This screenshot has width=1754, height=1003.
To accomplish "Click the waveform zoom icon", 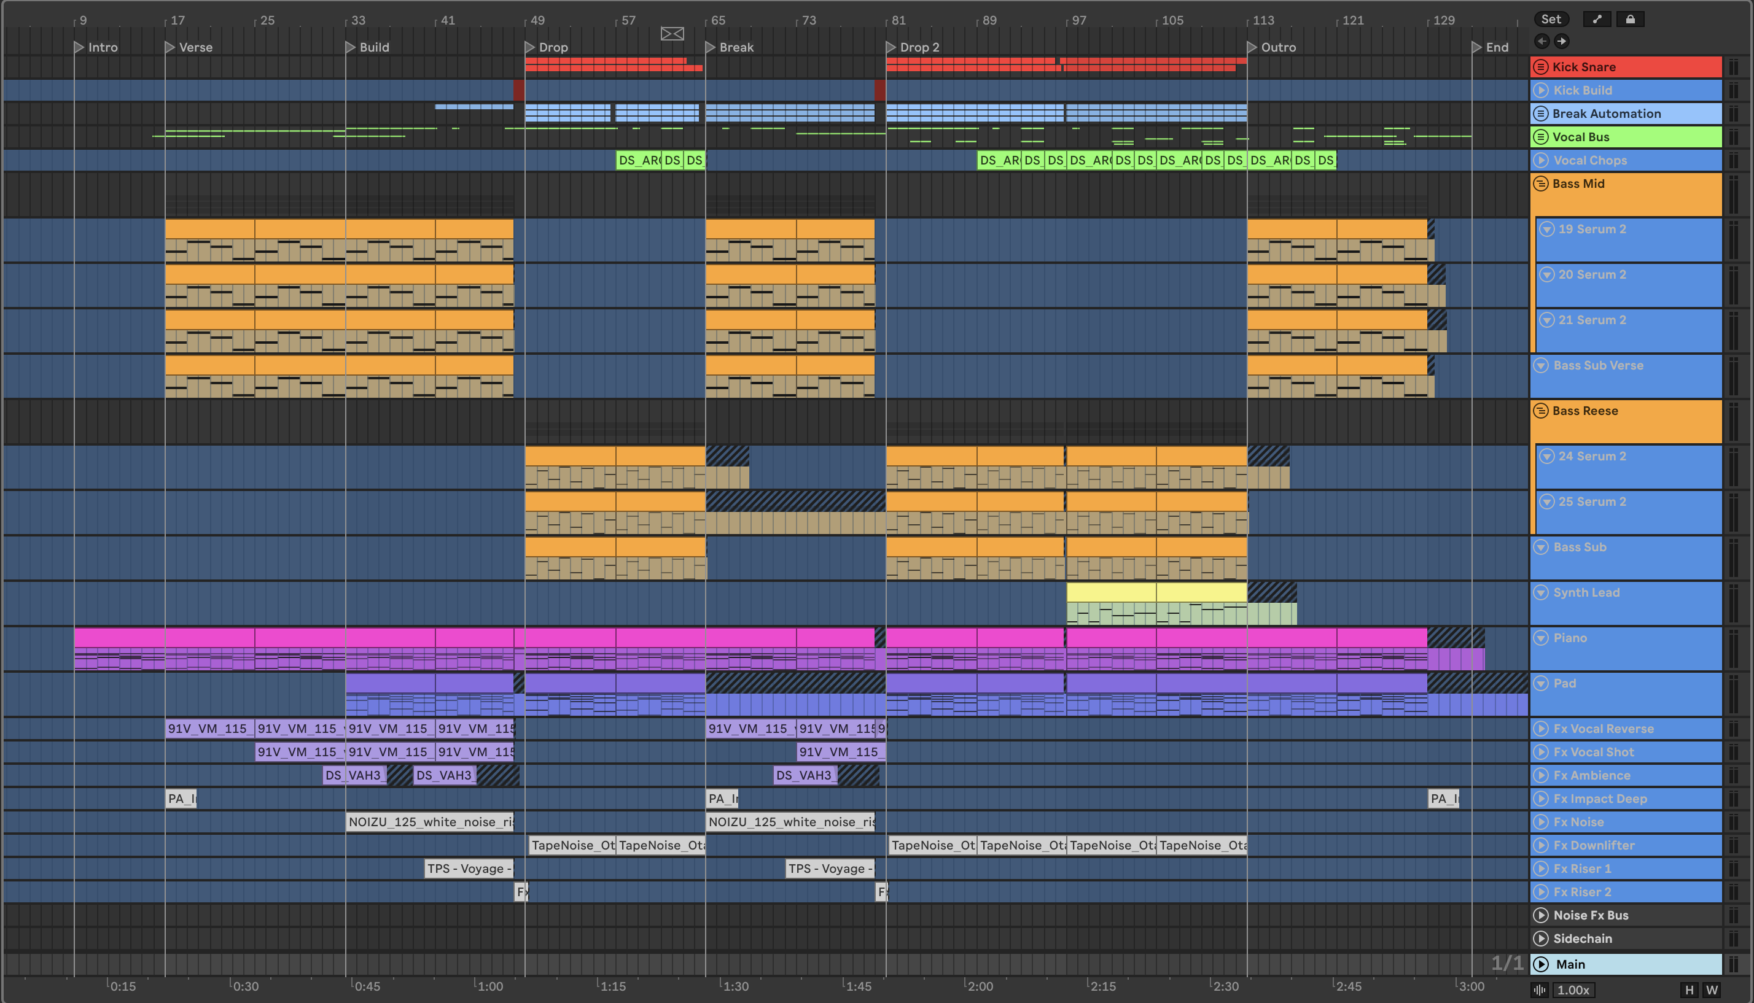I will pyautogui.click(x=1539, y=990).
